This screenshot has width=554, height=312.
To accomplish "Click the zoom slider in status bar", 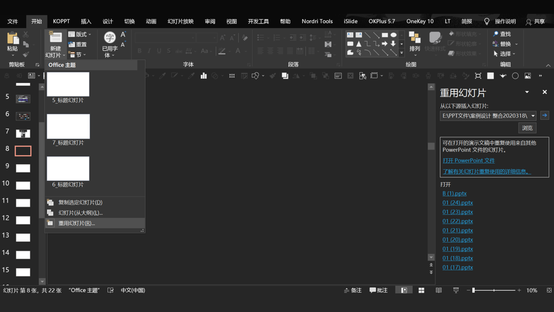I will 494,291.
